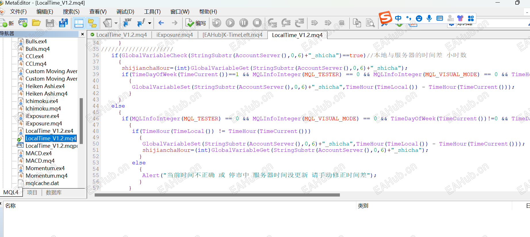Stop the debugging session
This screenshot has width=530, height=237.
click(257, 23)
